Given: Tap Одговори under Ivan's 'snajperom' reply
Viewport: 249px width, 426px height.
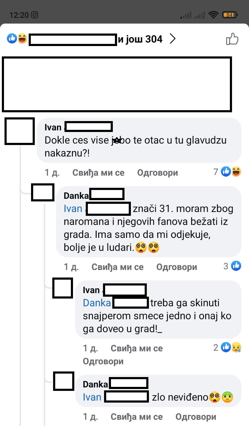Looking at the screenshot, I should click(x=103, y=361).
